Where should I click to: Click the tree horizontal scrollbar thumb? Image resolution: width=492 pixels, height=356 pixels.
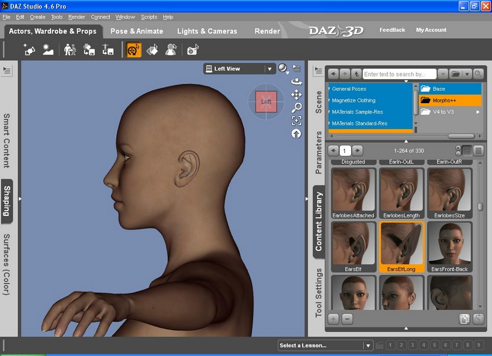click(x=461, y=136)
